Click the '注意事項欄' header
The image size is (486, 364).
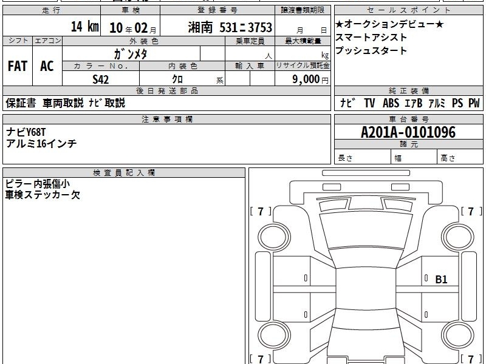(x=166, y=119)
